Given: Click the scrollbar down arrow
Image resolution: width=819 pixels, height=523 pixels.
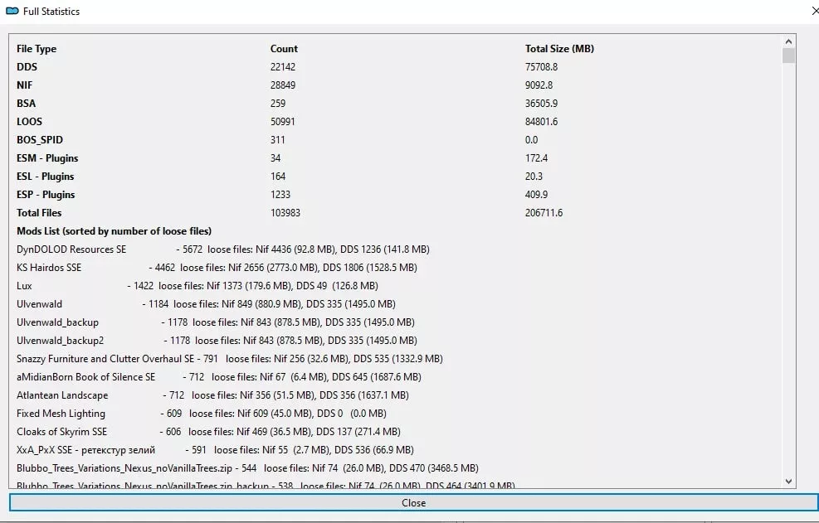Looking at the screenshot, I should 788,482.
